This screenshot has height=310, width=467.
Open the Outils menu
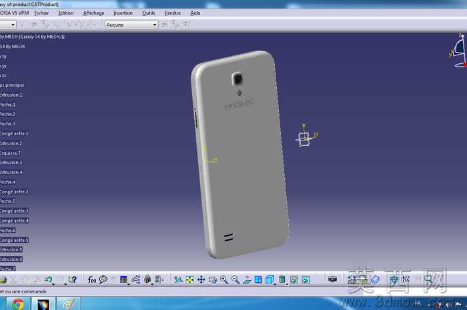pyautogui.click(x=149, y=13)
